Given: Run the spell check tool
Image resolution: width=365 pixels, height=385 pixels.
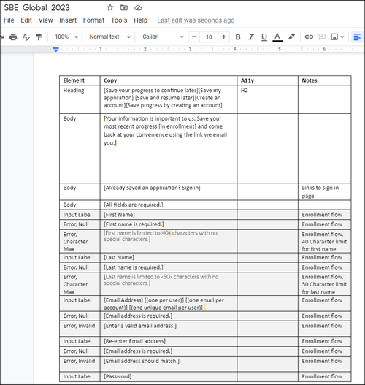Looking at the screenshot, I should tap(26, 37).
